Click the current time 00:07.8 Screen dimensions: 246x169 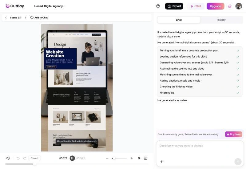click(x=63, y=158)
